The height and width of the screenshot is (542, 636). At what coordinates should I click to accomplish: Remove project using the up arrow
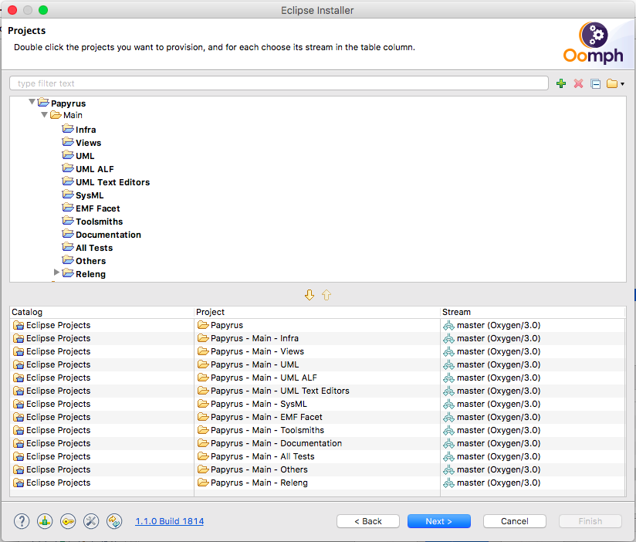pos(326,295)
